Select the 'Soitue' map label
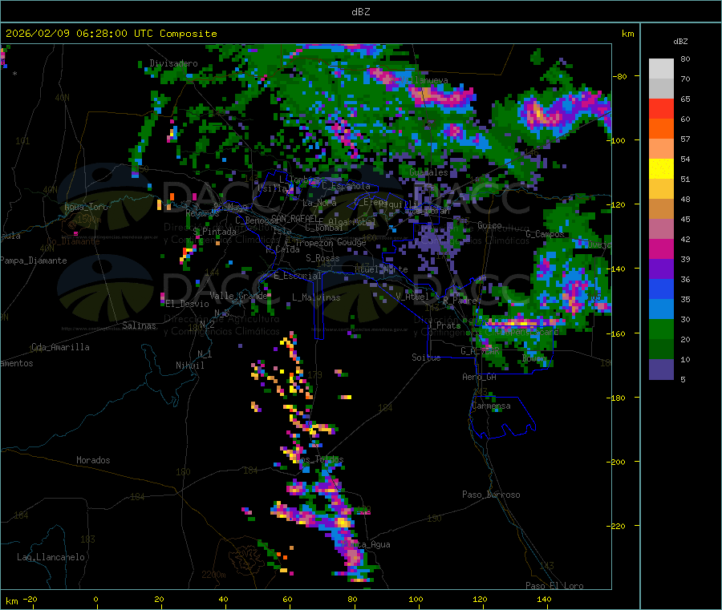Image resolution: width=722 pixels, height=610 pixels. (x=426, y=358)
